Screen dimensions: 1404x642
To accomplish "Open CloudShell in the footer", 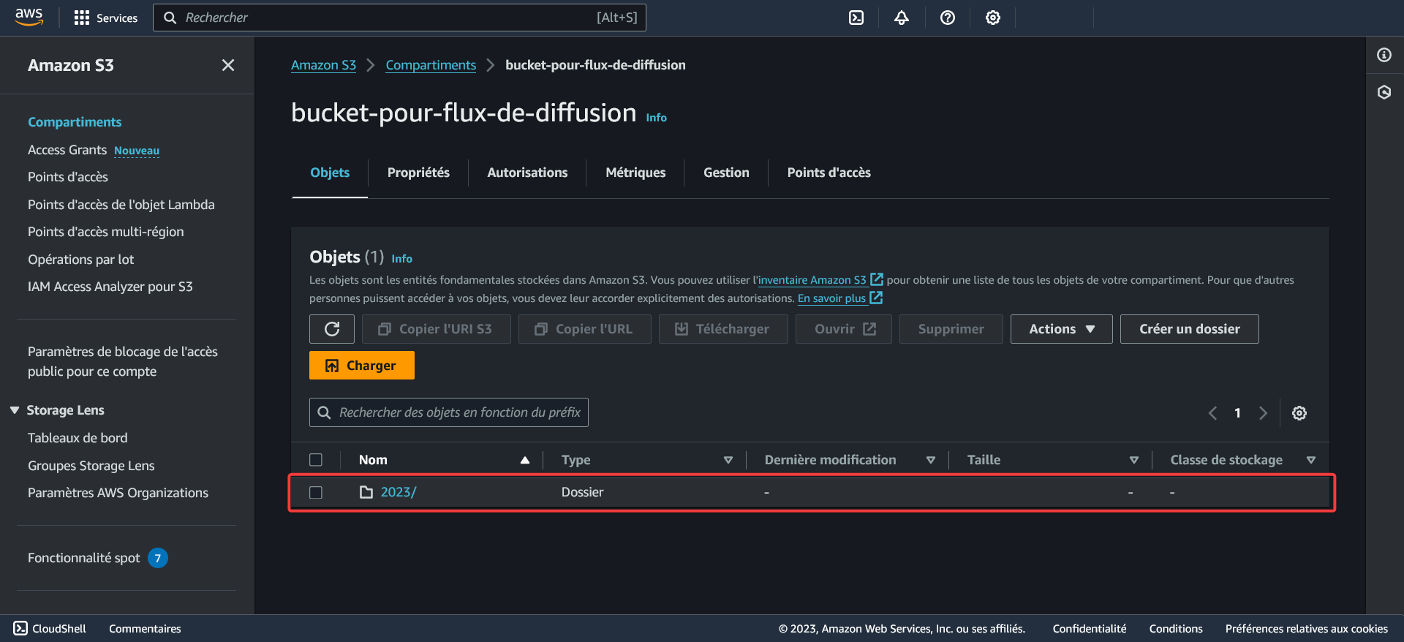I will [x=50, y=629].
